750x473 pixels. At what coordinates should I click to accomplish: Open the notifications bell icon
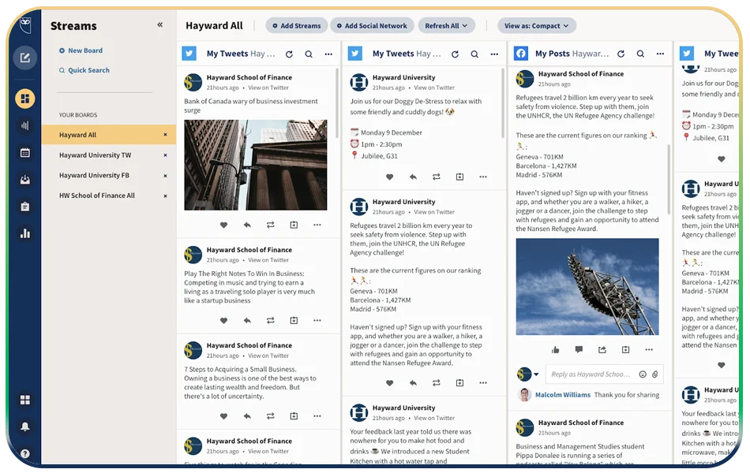click(25, 426)
